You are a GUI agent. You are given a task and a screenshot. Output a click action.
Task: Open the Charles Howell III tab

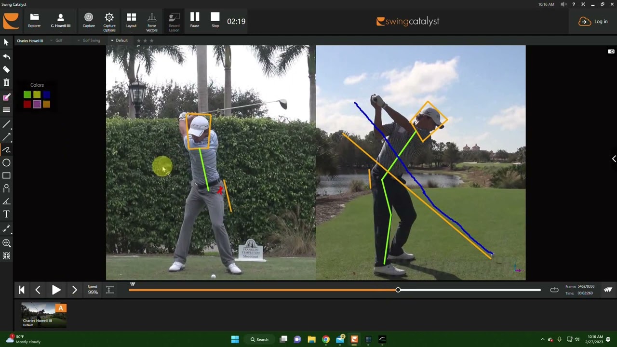(30, 41)
